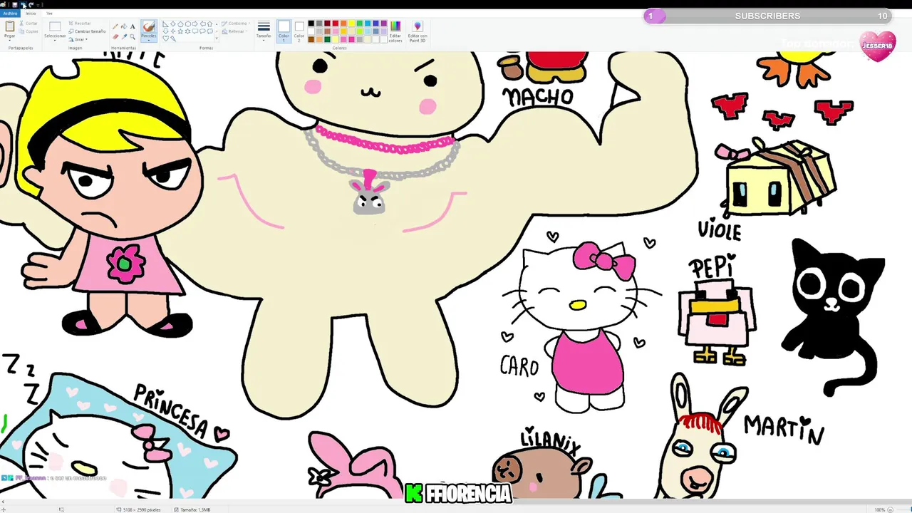Pick the black color swatch
This screenshot has width=912, height=513.
coord(311,24)
